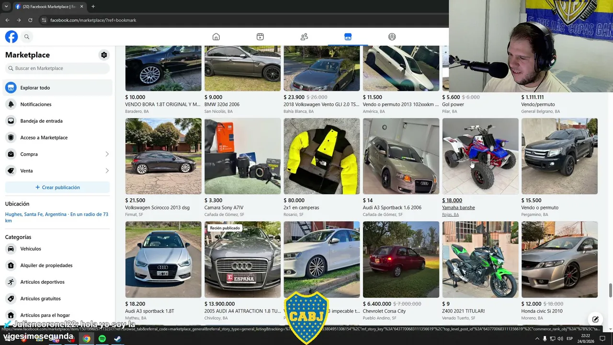613x345 pixels.
Task: Click the Compra shopping bag icon
Action: [x=11, y=154]
